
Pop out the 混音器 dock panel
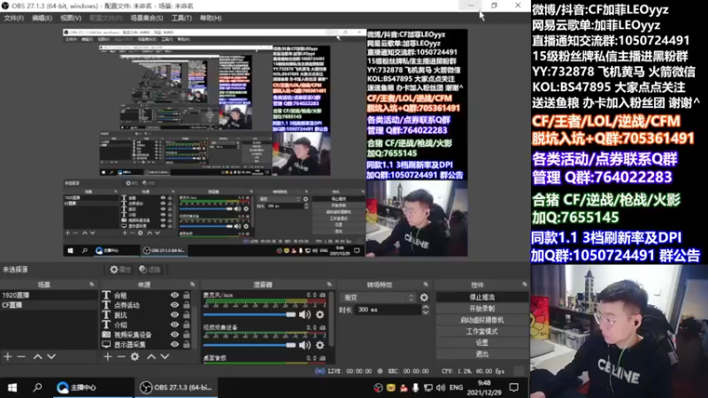[329, 285]
